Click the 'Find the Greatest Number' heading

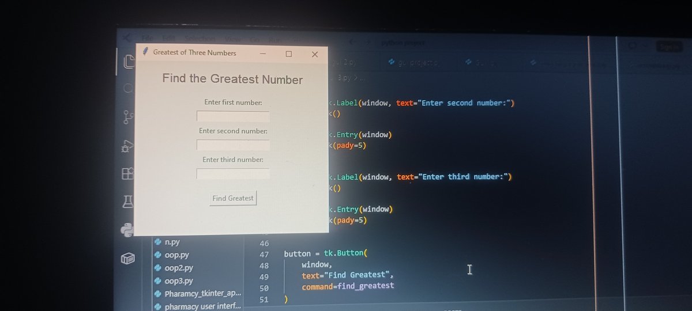(x=232, y=79)
